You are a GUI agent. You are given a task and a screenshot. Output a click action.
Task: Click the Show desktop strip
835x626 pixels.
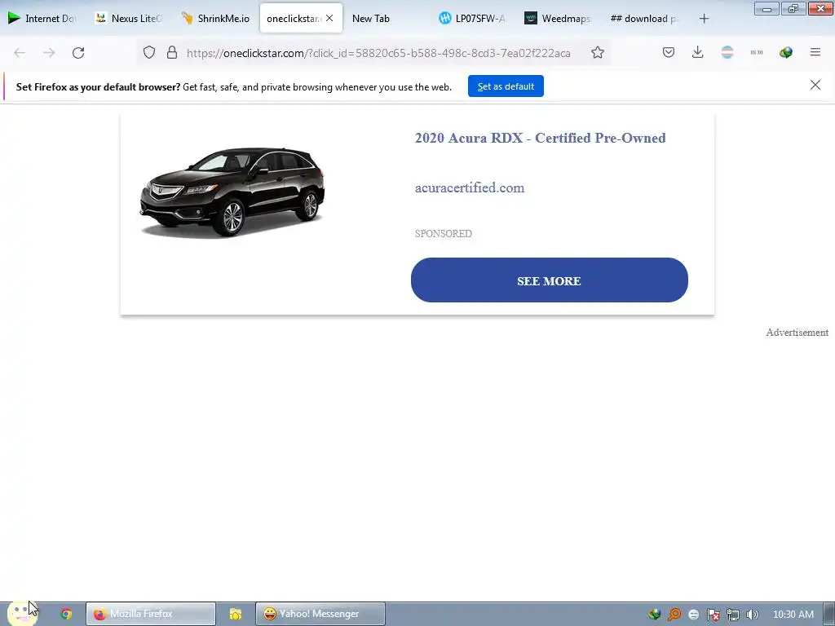[x=829, y=614]
